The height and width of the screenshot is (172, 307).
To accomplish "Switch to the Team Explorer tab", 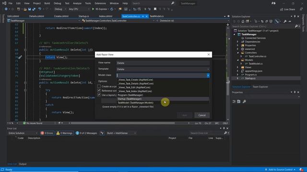I will point(260,87).
